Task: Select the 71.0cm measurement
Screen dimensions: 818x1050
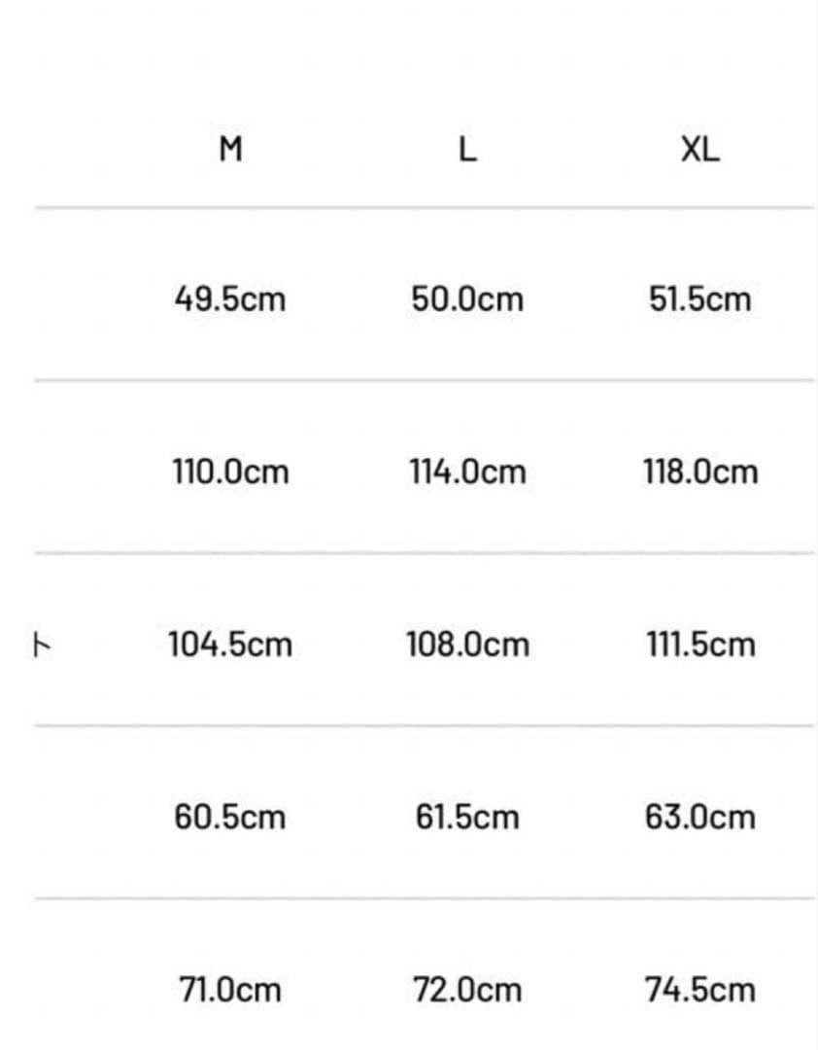Action: point(230,991)
